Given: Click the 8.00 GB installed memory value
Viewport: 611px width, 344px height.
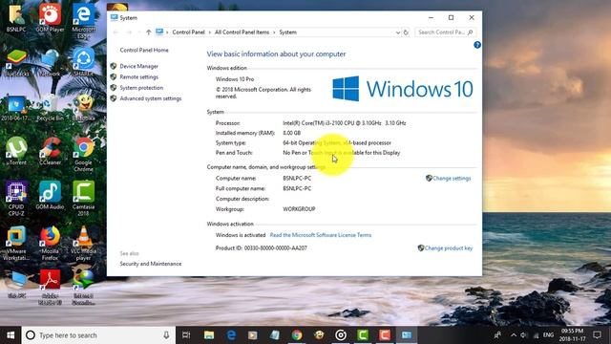Looking at the screenshot, I should point(291,133).
